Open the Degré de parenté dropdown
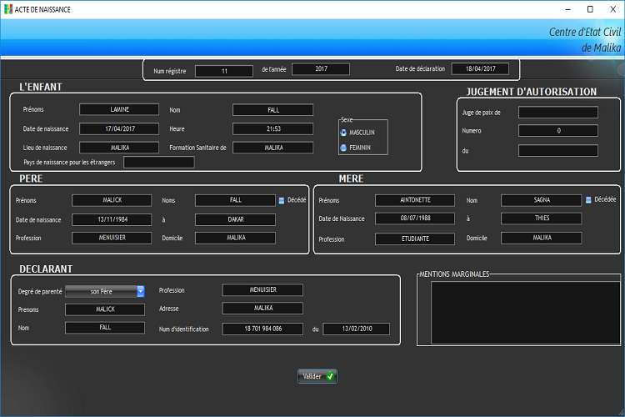Viewport: 625px width, 417px height. click(140, 291)
